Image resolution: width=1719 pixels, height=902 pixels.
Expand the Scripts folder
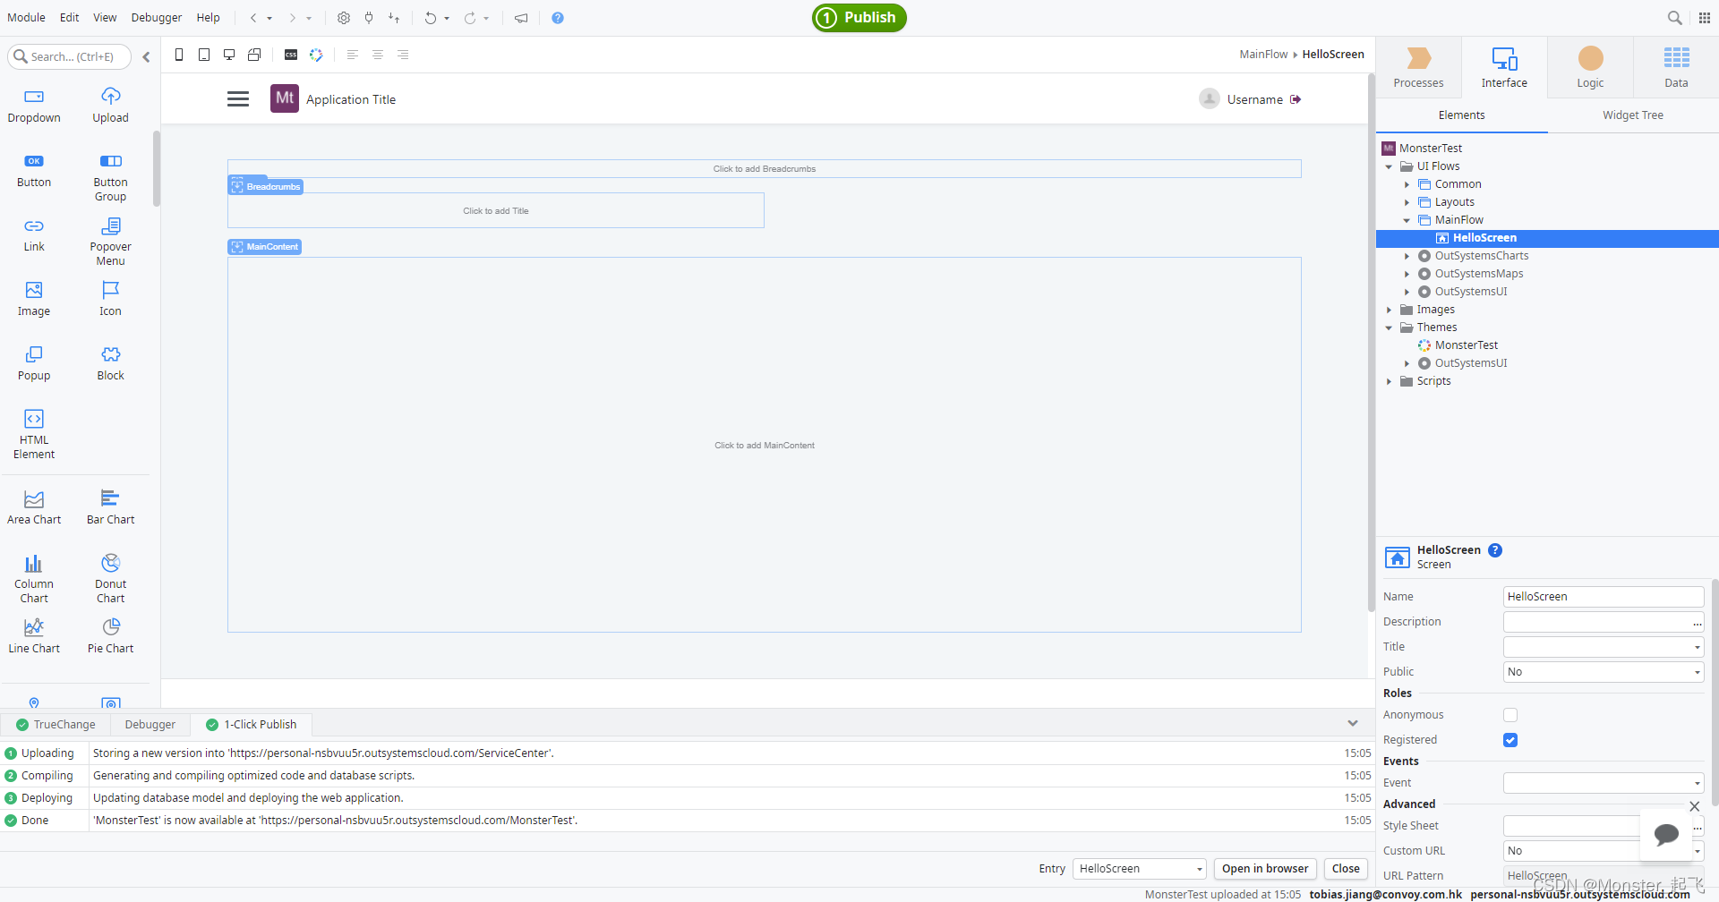(x=1389, y=381)
